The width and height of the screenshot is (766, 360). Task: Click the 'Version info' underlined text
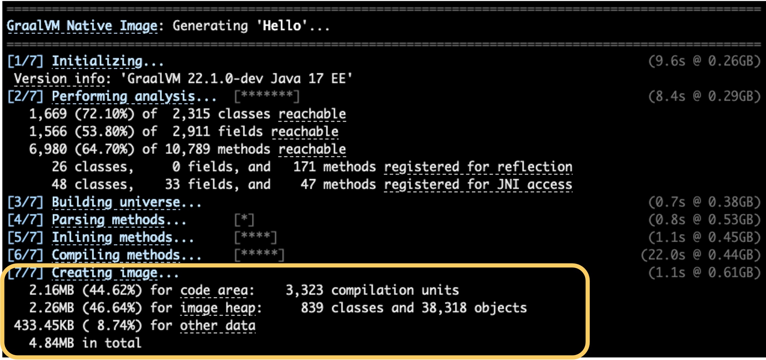pos(59,79)
